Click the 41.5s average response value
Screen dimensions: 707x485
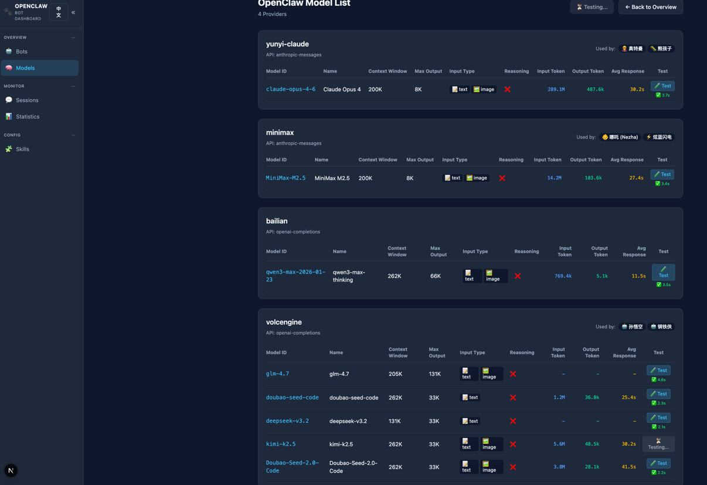pyautogui.click(x=628, y=467)
